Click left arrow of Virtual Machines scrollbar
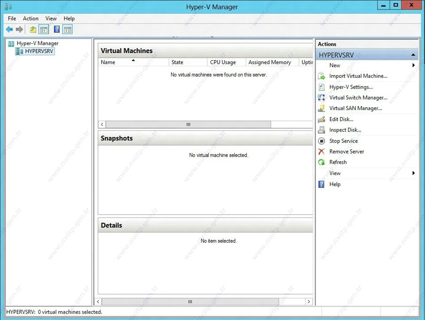 click(x=102, y=124)
